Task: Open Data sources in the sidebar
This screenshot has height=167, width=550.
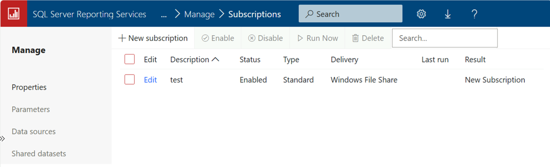Action: pos(33,131)
